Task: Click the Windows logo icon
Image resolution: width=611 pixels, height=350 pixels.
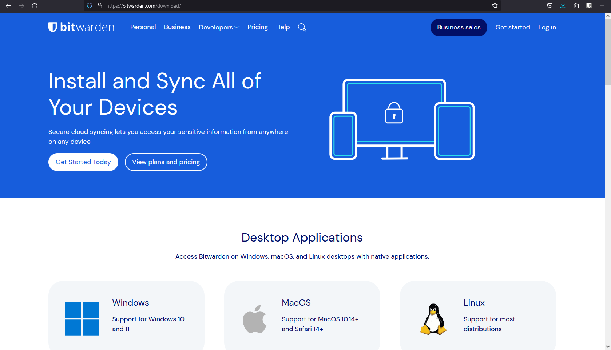Action: (x=82, y=319)
